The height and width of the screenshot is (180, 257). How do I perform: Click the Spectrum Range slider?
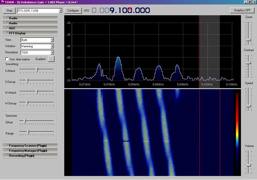(x=37, y=132)
